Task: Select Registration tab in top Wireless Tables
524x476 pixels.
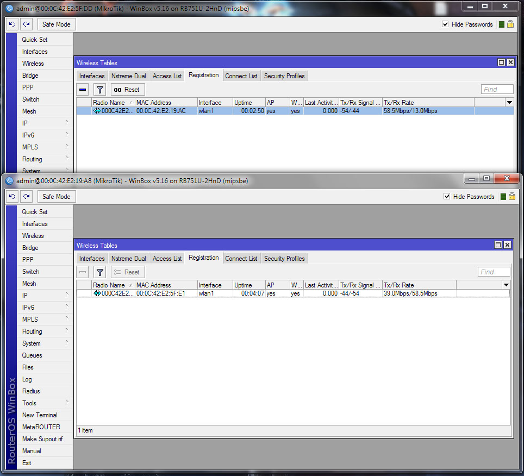Action: tap(203, 75)
